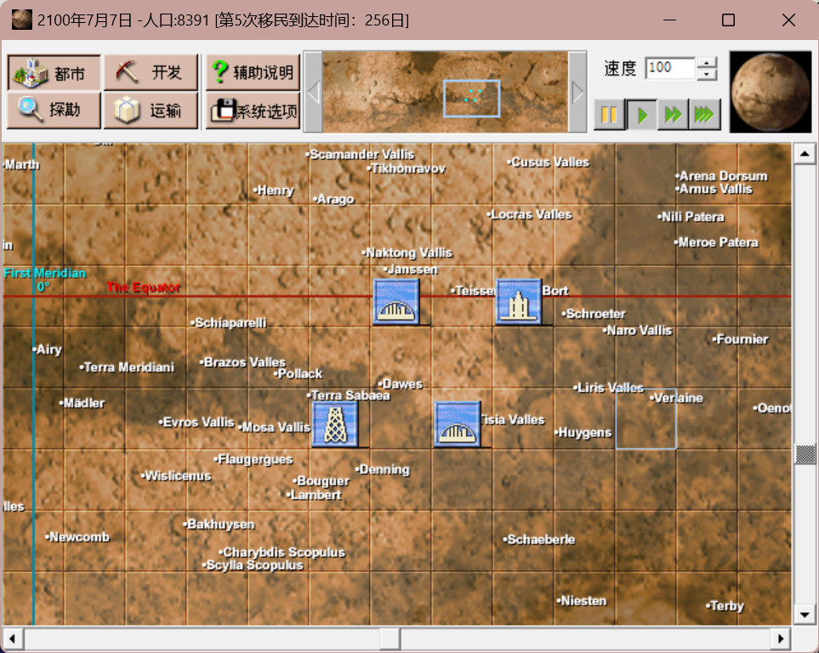
Task: Switch to triple fast-forward speed
Action: pyautogui.click(x=704, y=115)
